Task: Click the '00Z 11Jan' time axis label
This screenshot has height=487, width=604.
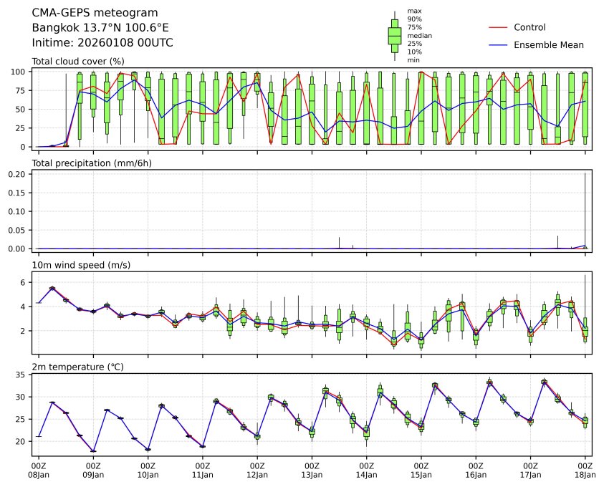Action: click(x=203, y=470)
